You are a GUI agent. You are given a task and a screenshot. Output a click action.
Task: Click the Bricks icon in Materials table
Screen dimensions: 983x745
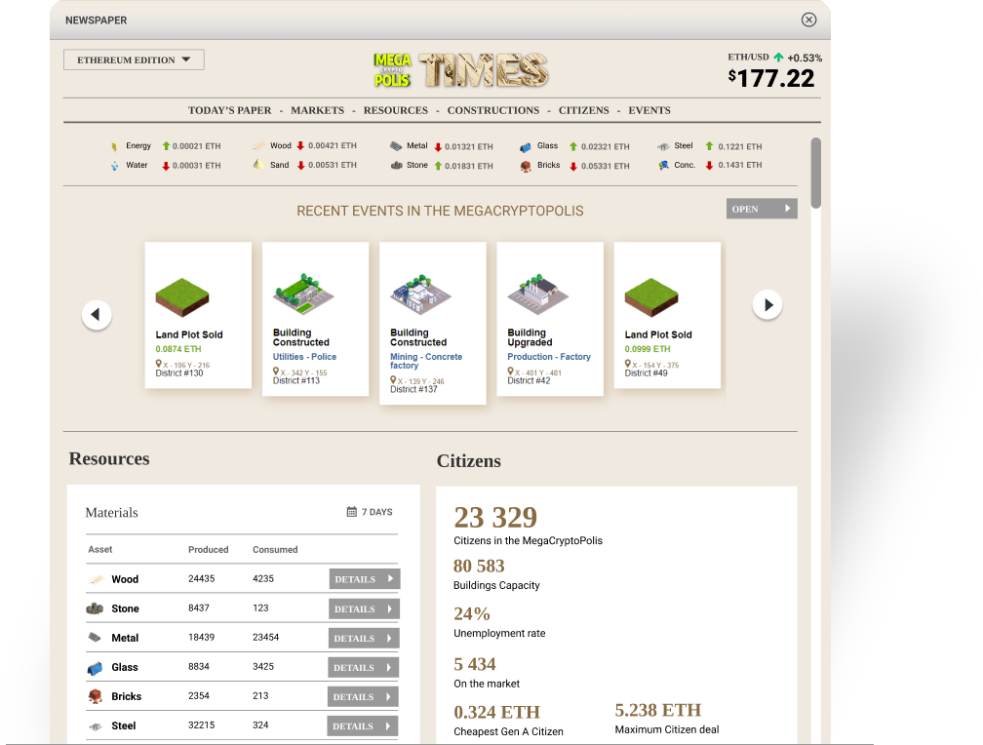(95, 696)
